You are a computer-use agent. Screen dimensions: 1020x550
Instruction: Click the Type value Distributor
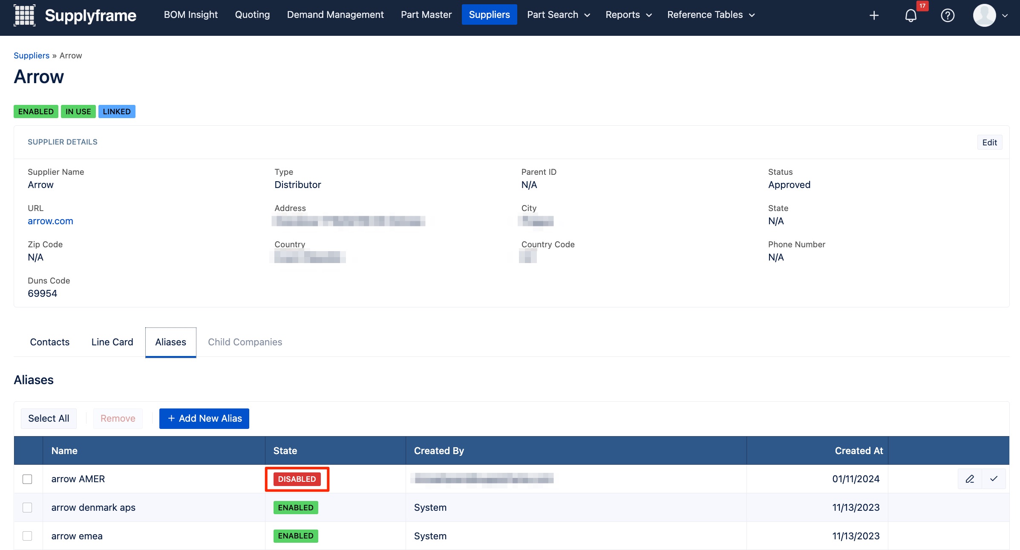(x=297, y=185)
